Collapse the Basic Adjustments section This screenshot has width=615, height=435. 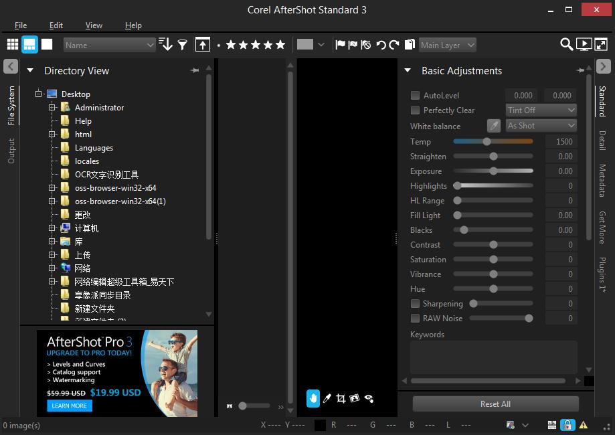(x=408, y=71)
